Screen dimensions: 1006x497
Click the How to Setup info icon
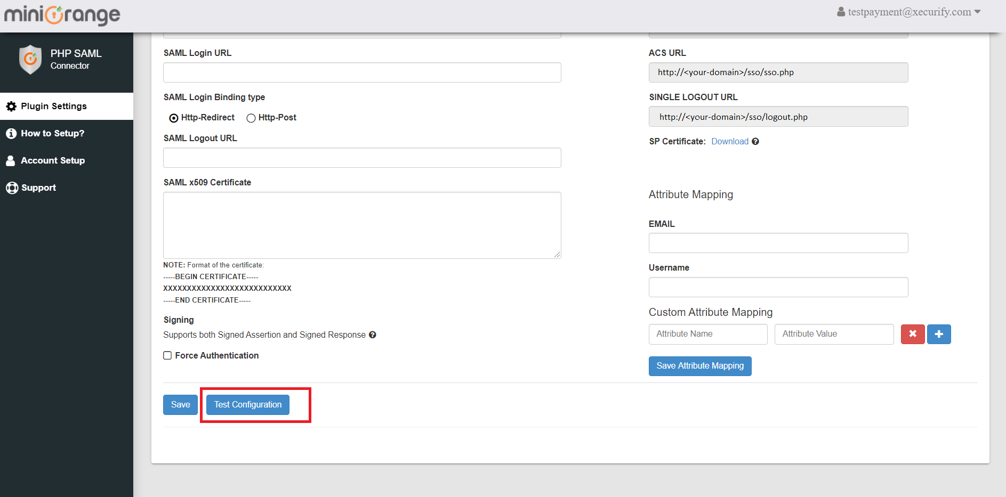click(x=11, y=134)
